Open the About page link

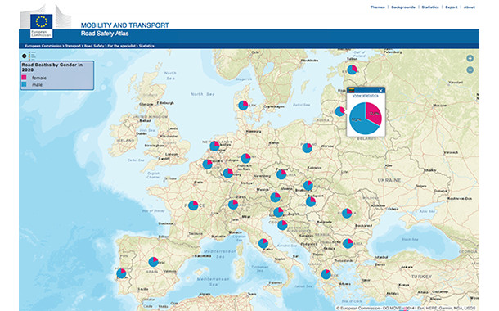point(470,7)
